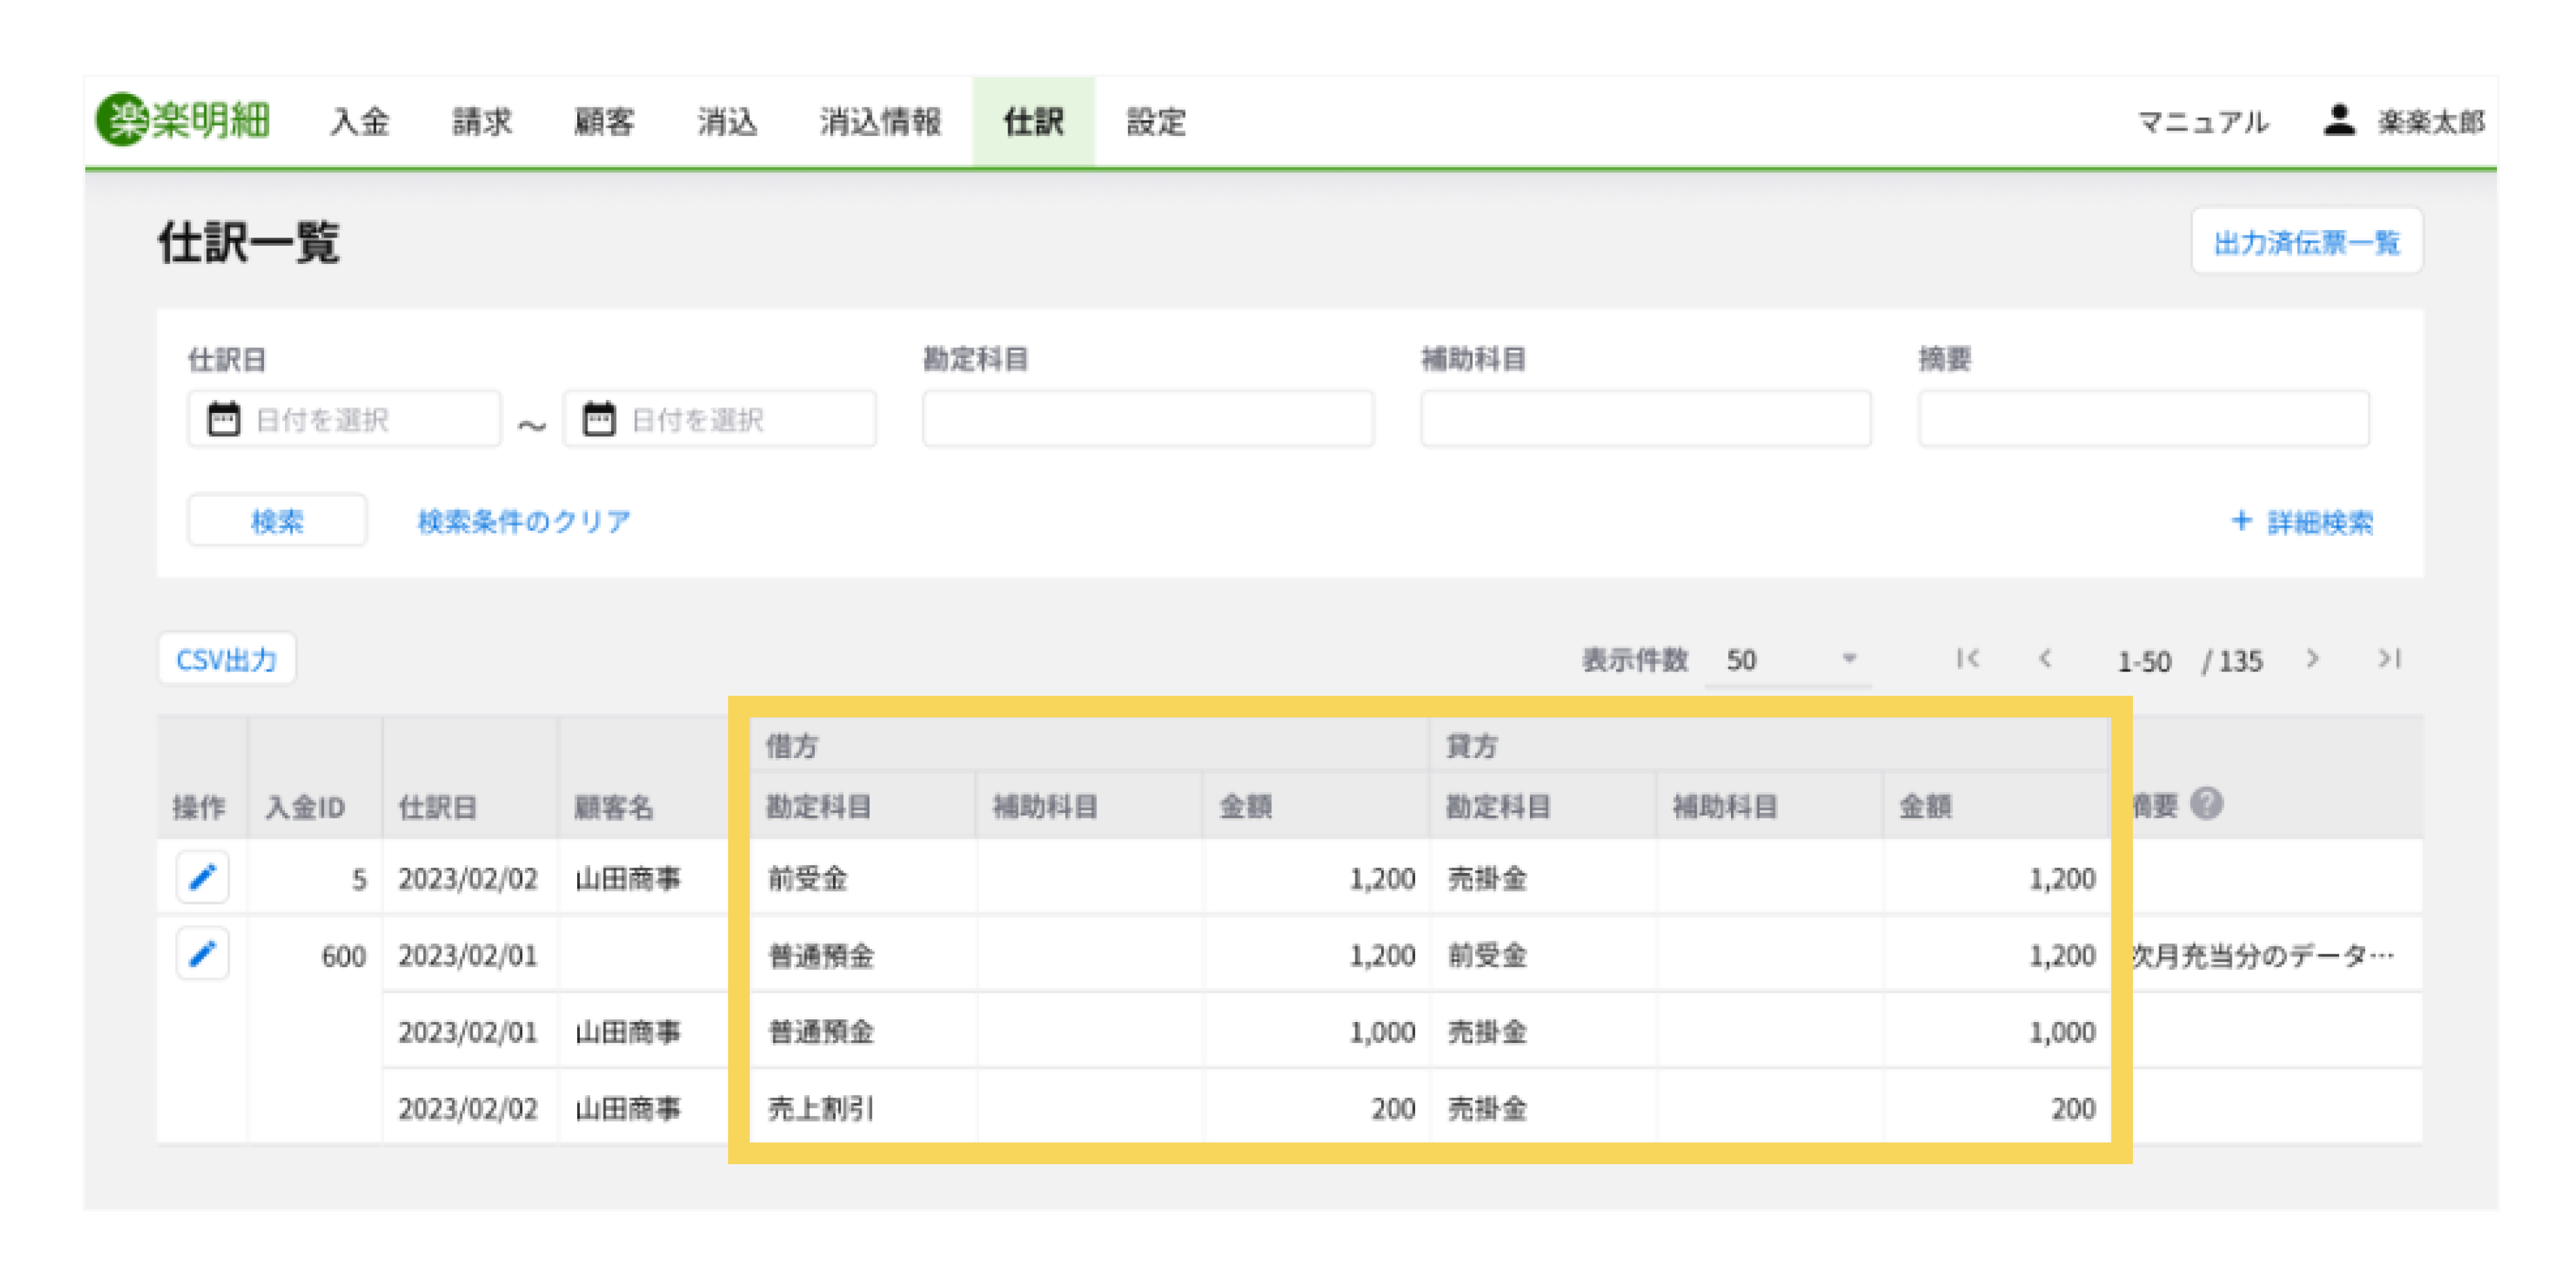
Task: Click the CSV出力 export button
Action: tap(226, 659)
